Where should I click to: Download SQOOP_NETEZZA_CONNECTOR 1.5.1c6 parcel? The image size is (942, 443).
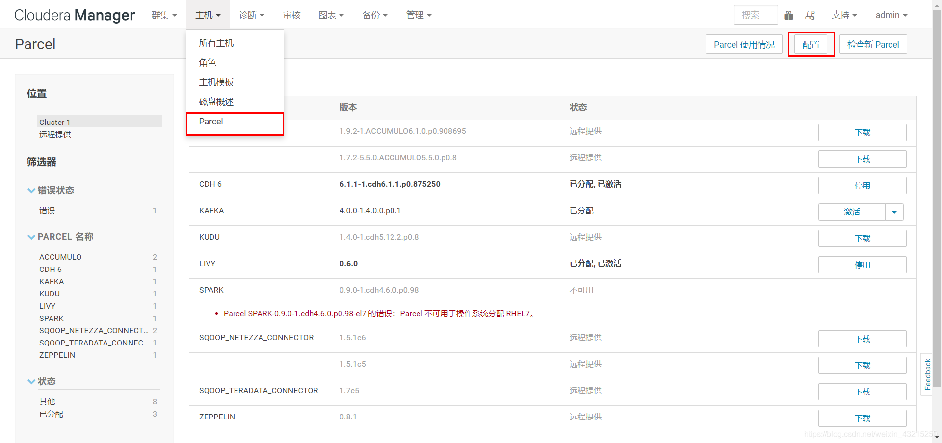point(862,339)
